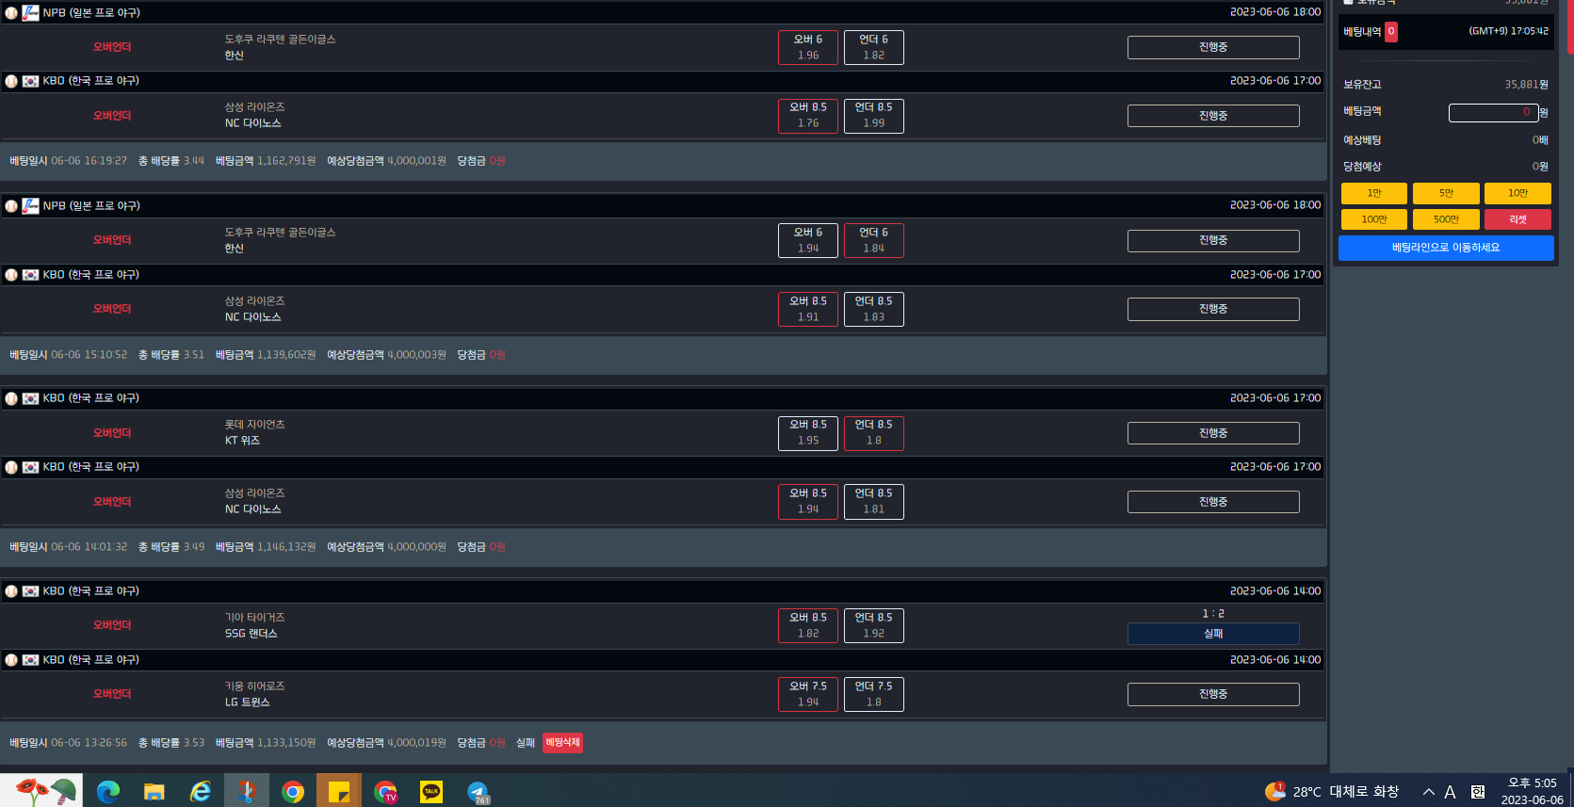
Task: Click the 베팅내역 tab with 0 badge
Action: (1371, 31)
